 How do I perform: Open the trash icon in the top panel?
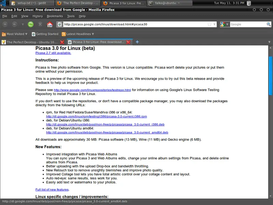click(249, 3)
